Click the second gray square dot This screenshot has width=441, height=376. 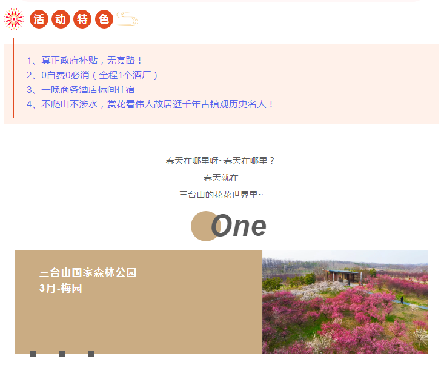[62, 354]
